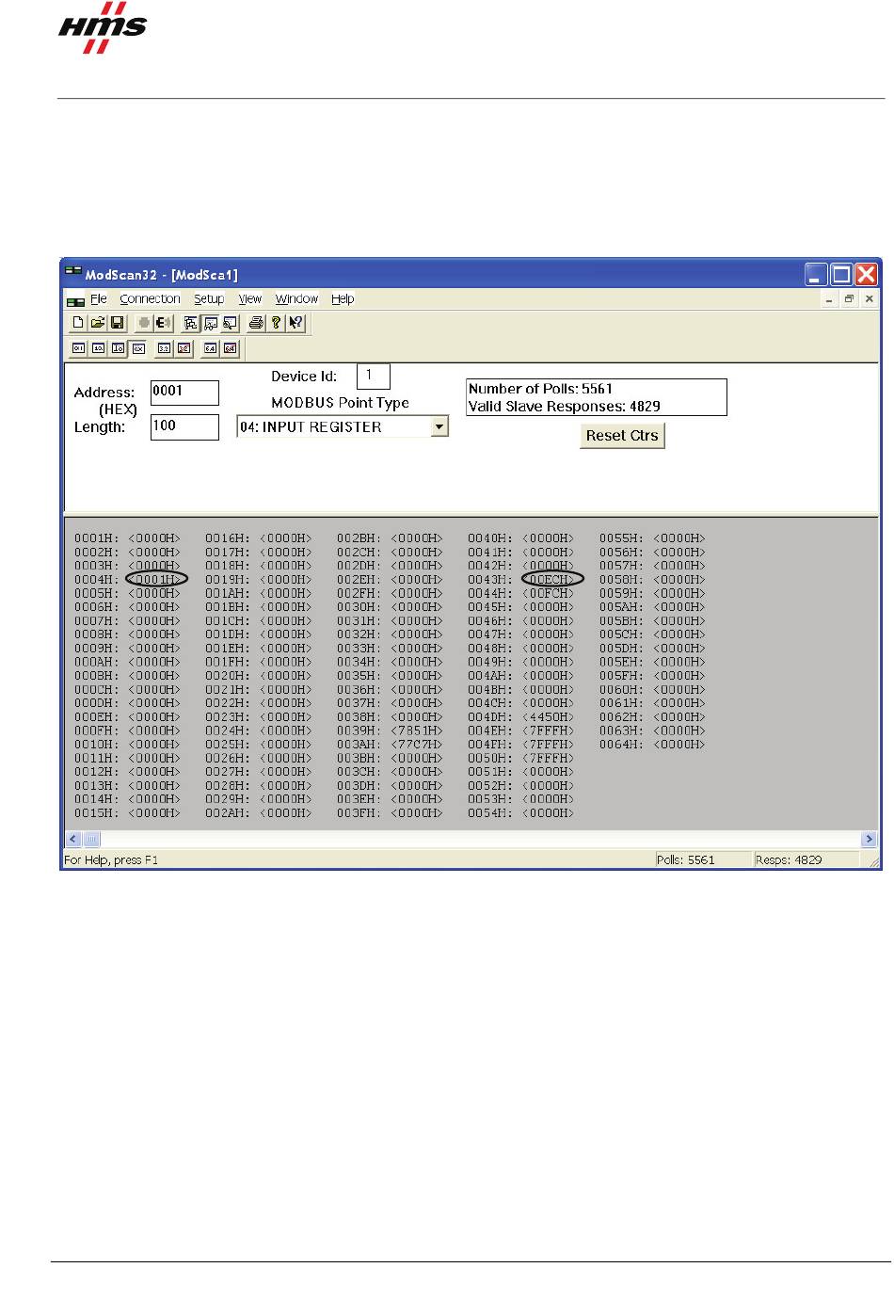The height and width of the screenshot is (1316, 894).
Task: Click register 0044H value 00FCH
Action: pyautogui.click(x=548, y=594)
